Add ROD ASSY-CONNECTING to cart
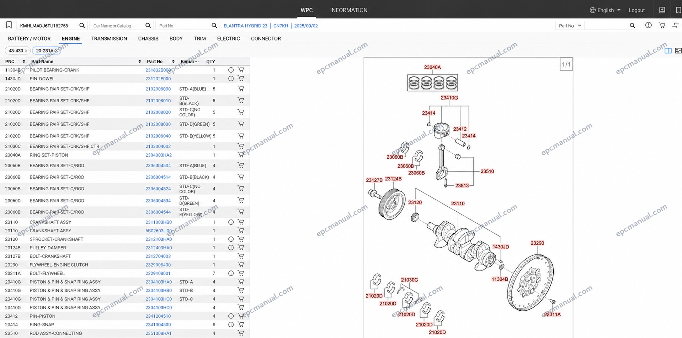This screenshot has width=682, height=338. (241, 333)
